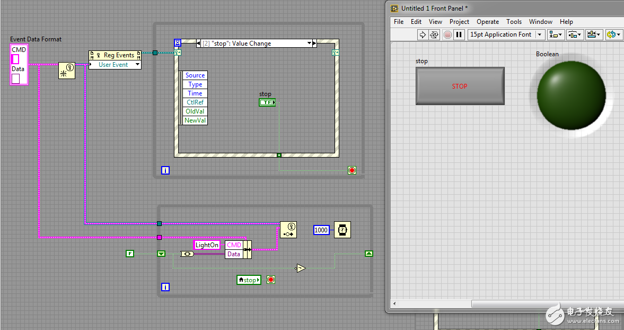The height and width of the screenshot is (330, 624).
Task: Click the pink cluster tunnel on lower loop
Action: [x=159, y=237]
